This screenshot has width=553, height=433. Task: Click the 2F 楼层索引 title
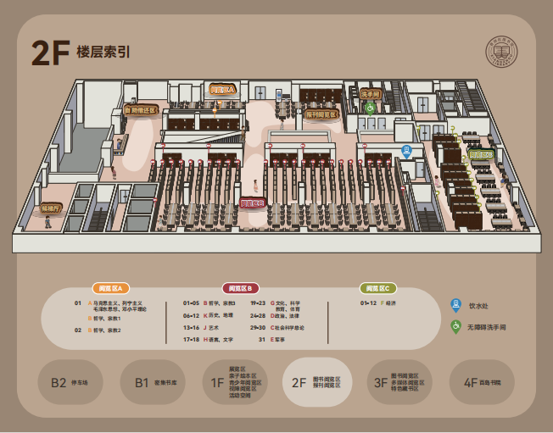[80, 53]
